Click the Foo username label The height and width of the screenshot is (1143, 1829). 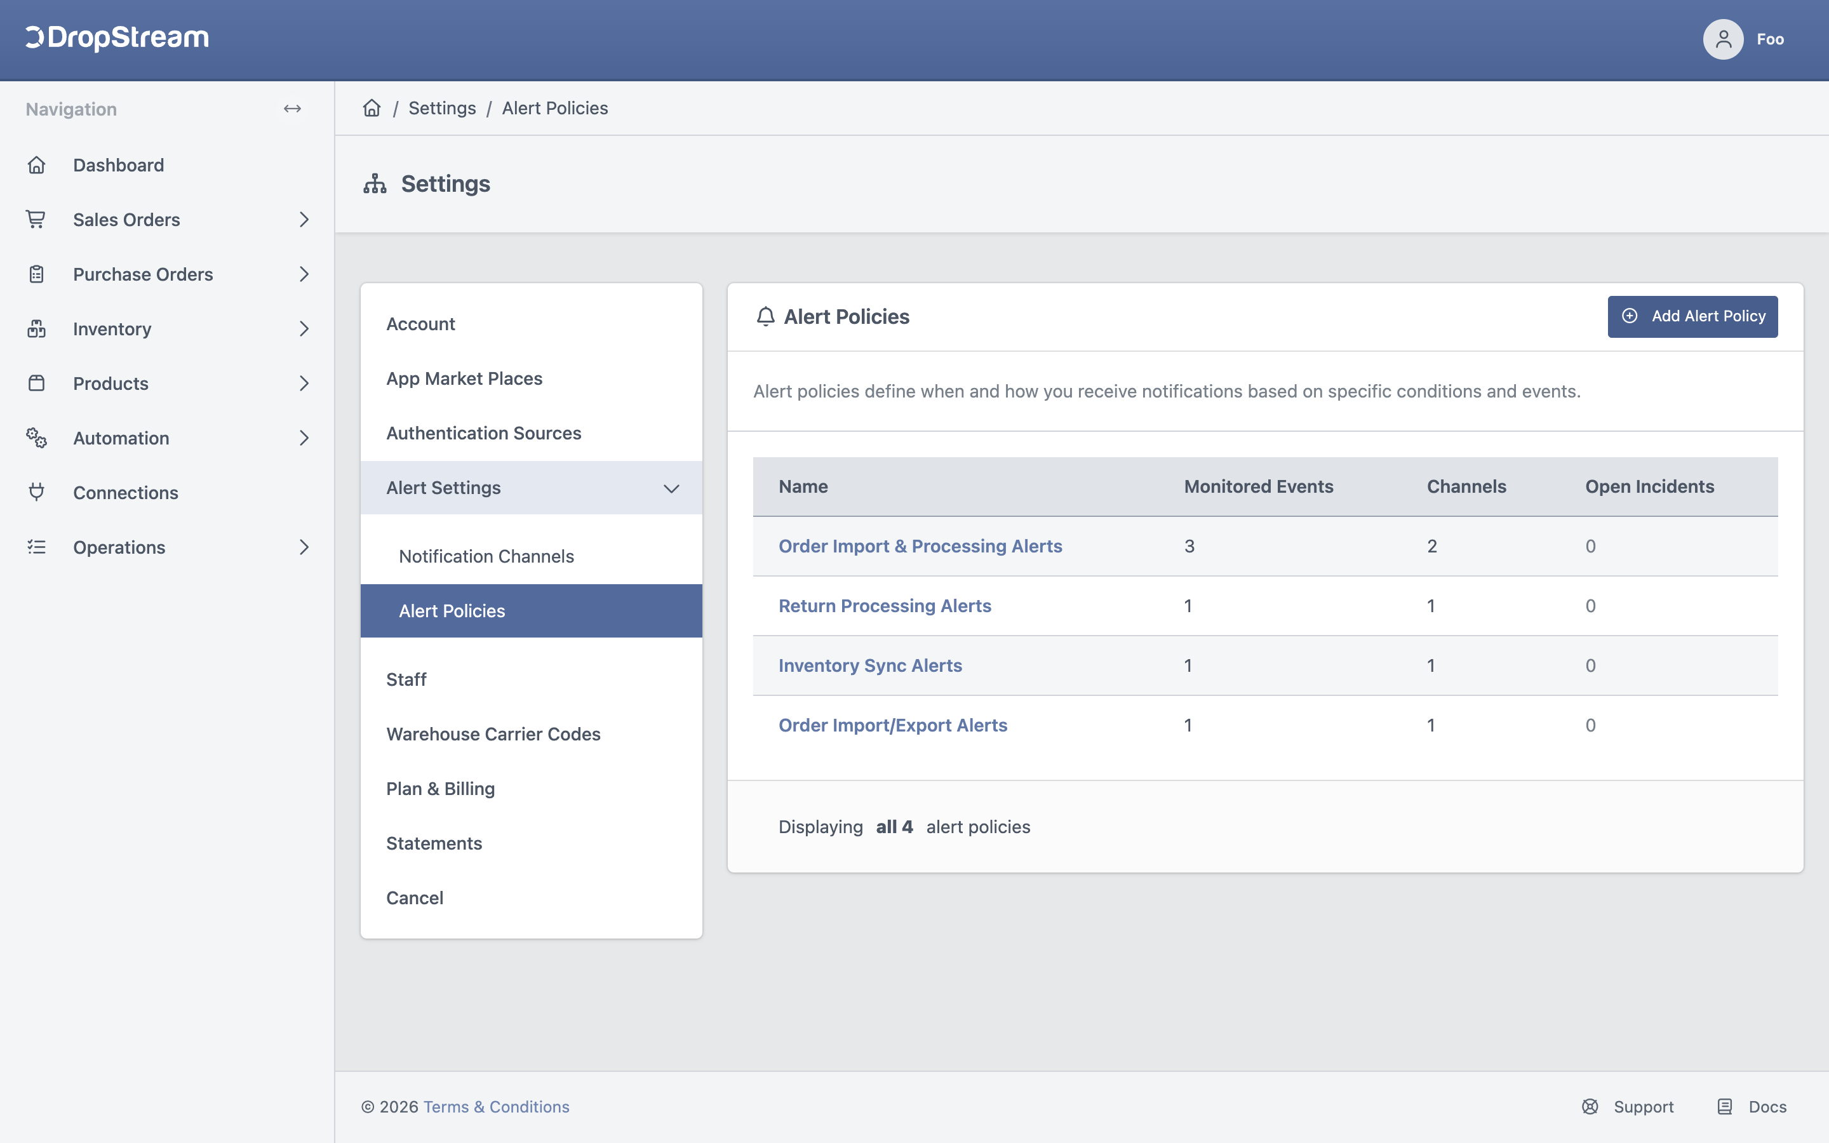coord(1770,39)
